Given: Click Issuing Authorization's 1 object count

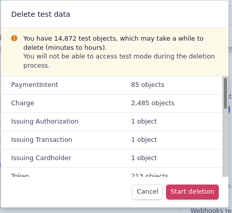Looking at the screenshot, I should [144, 121].
